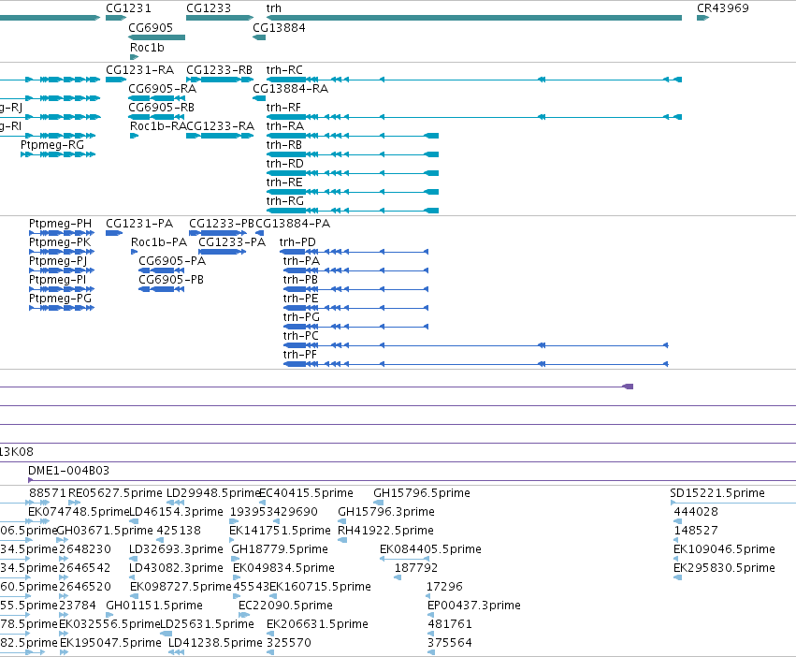Click EST EK084405.5prime label
Viewport: 796px width, 657px height.
click(x=430, y=549)
